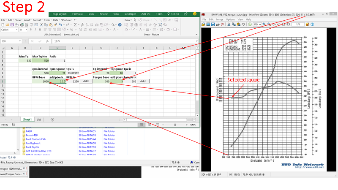
Task: Switch to Normal view in Excel status bar
Action: pos(142,125)
